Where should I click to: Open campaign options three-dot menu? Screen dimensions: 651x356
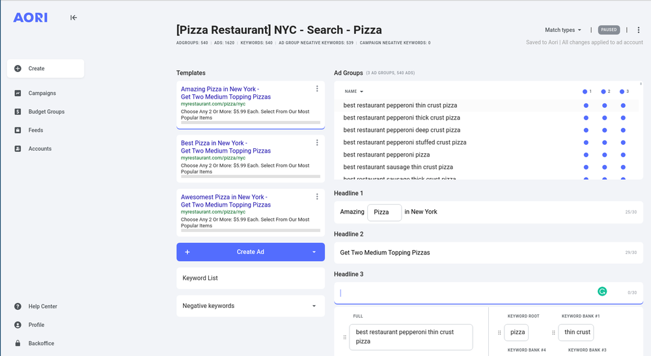(639, 30)
